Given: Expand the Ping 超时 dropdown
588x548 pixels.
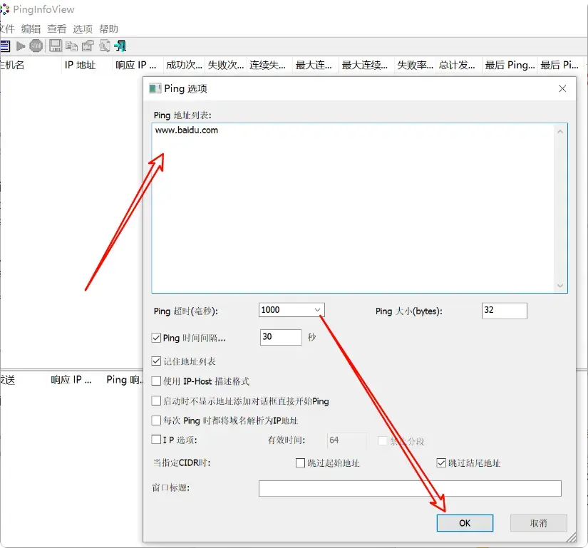Looking at the screenshot, I should (x=318, y=310).
